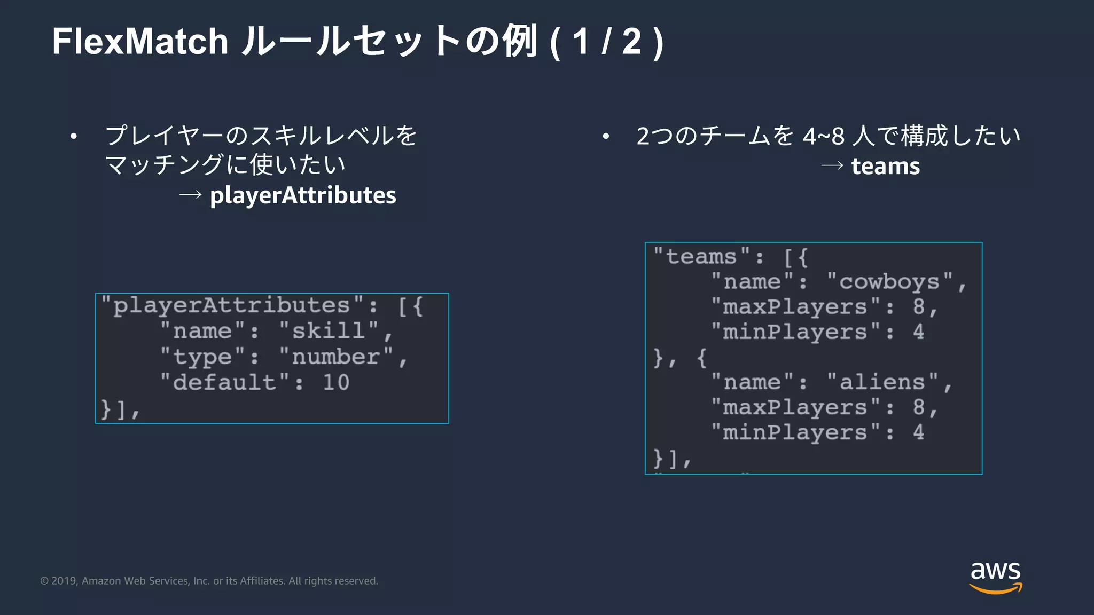1094x615 pixels.
Task: Click the code line '"name": "cowboys",'
Action: pyautogui.click(x=839, y=282)
